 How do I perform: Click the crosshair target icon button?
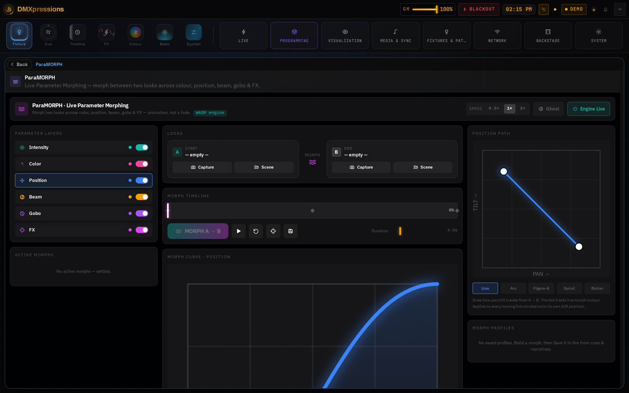tap(273, 231)
